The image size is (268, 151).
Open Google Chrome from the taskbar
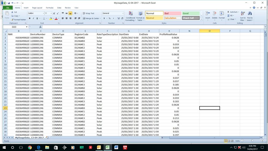coord(30,148)
